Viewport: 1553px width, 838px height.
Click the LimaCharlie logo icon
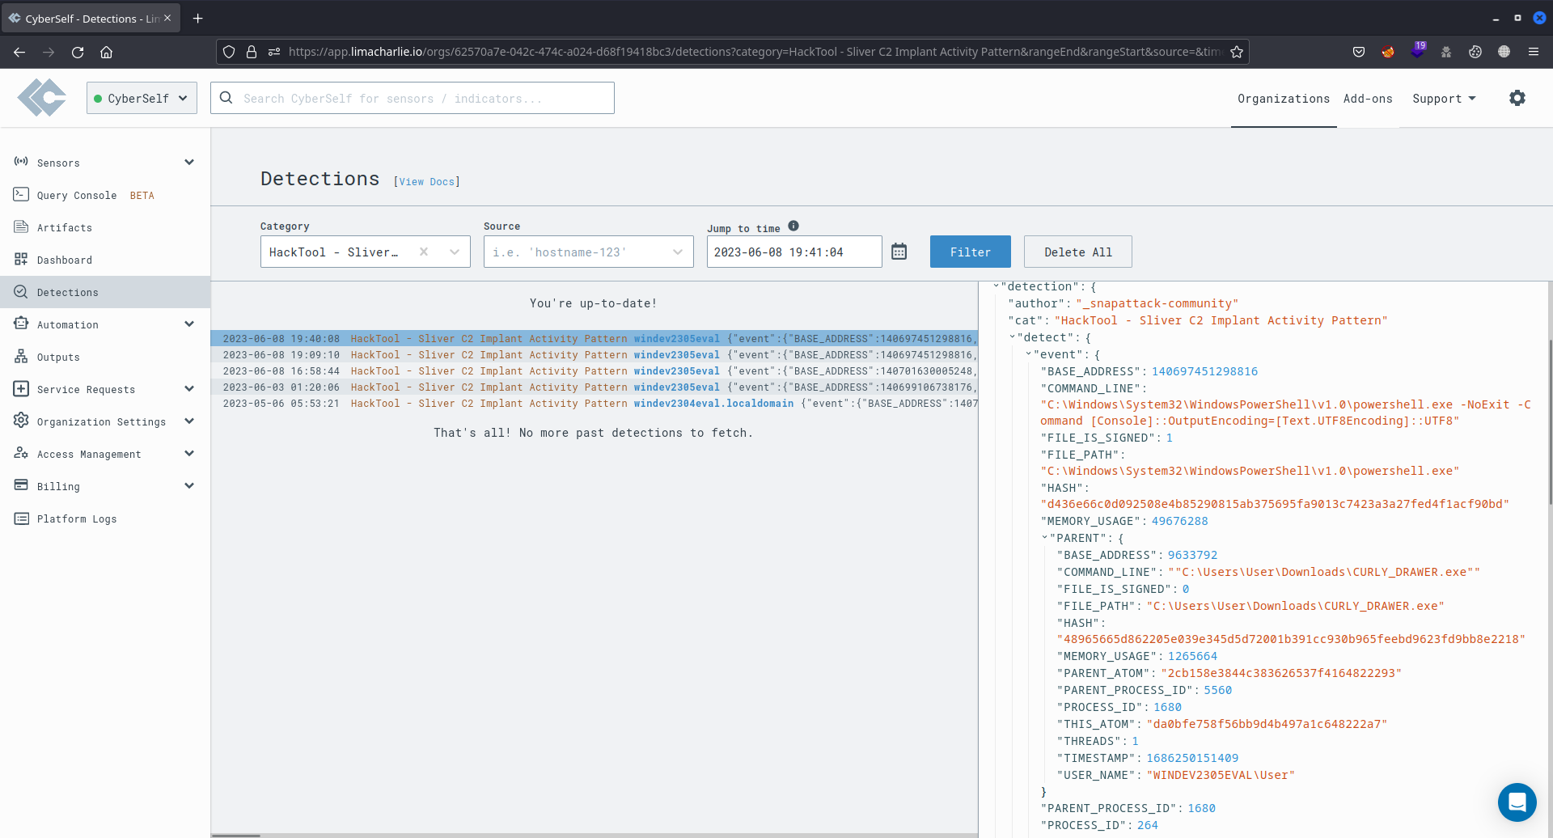coord(42,98)
